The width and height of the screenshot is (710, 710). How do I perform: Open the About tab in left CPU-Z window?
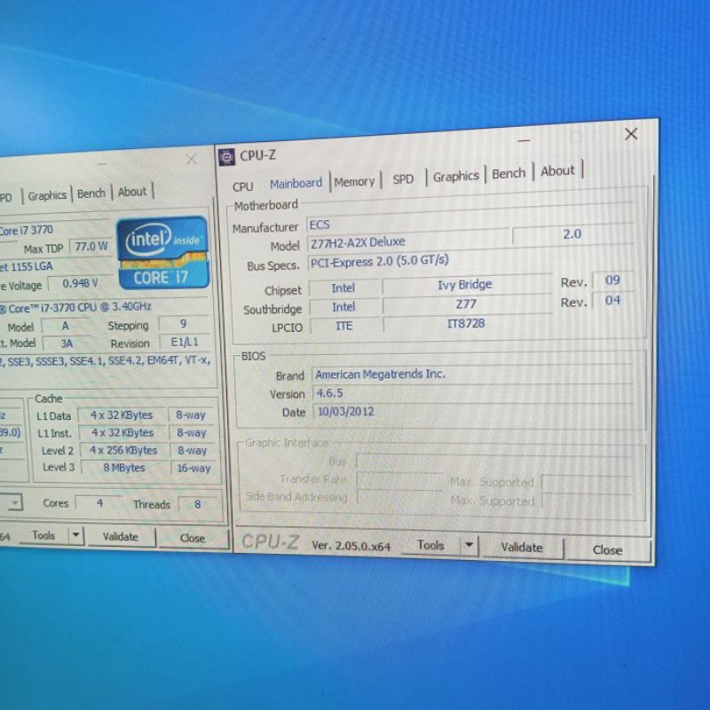point(132,192)
